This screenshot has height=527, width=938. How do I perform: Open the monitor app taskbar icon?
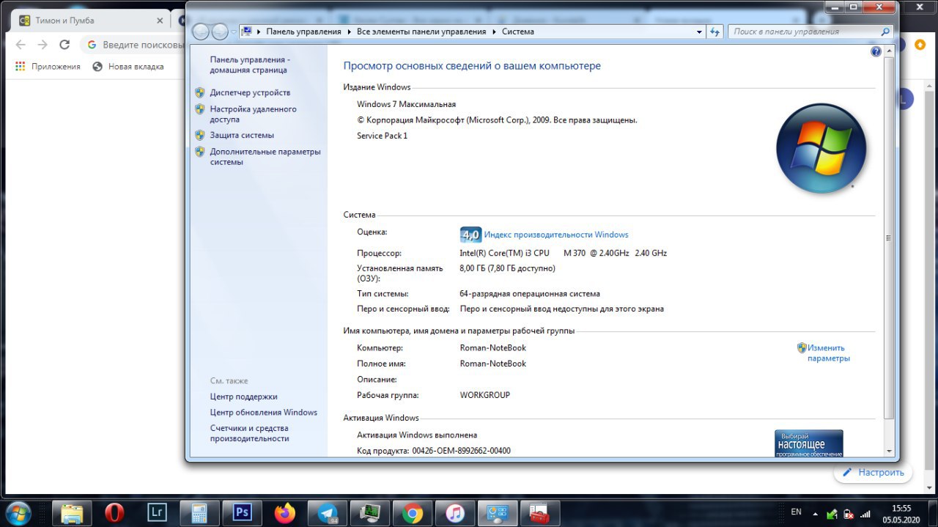(370, 512)
